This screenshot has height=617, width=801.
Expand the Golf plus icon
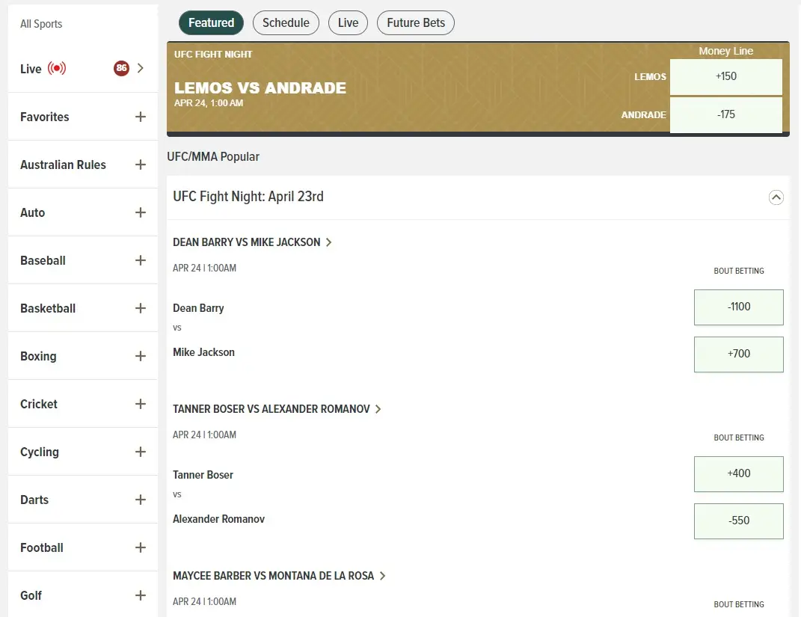coord(141,595)
